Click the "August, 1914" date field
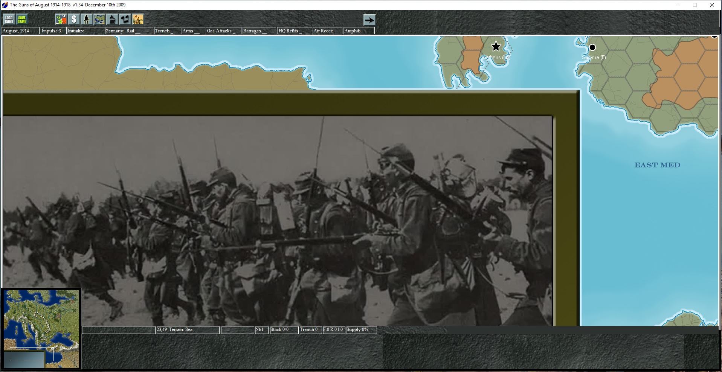 point(20,31)
